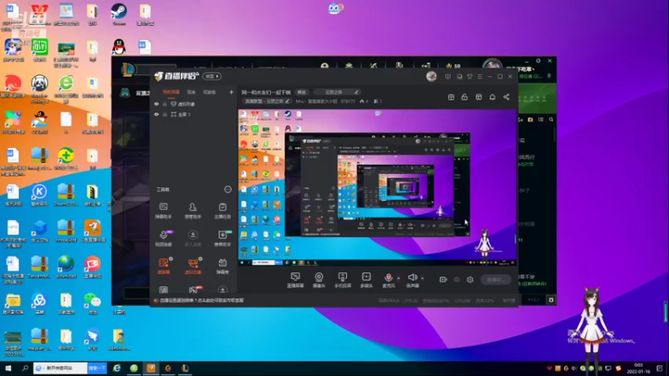Click the share icon in the stream header

click(x=506, y=97)
